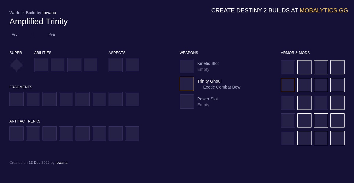Visit the MOBALYTICS.GG link
Screen dimensions: 354x183
pos(324,10)
